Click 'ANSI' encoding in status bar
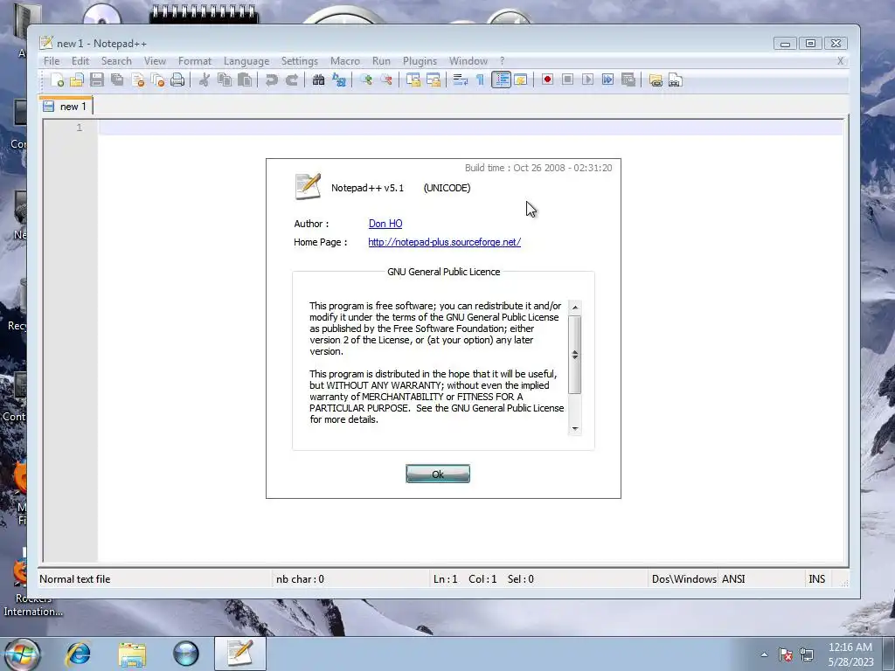895x671 pixels. point(733,579)
